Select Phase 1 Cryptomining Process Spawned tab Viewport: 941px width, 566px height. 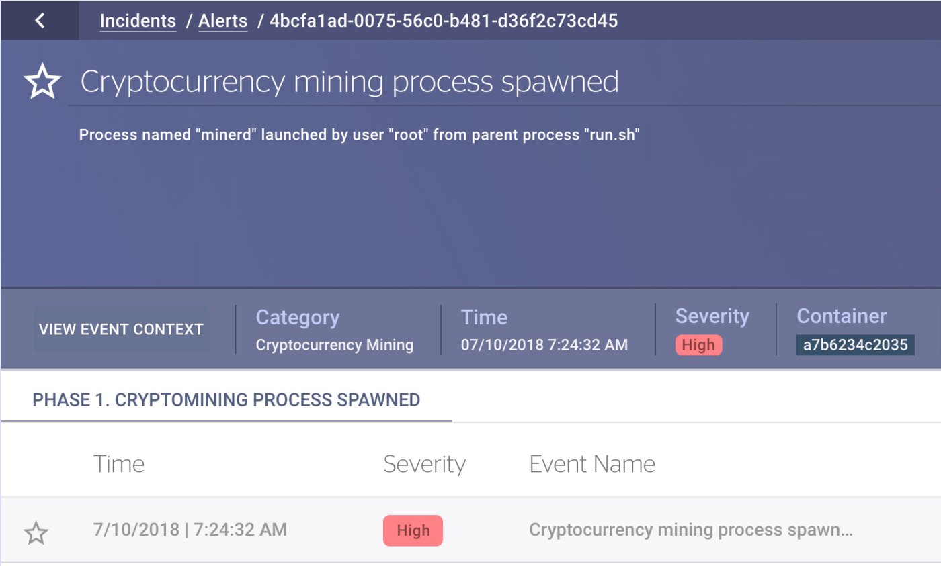pyautogui.click(x=226, y=400)
